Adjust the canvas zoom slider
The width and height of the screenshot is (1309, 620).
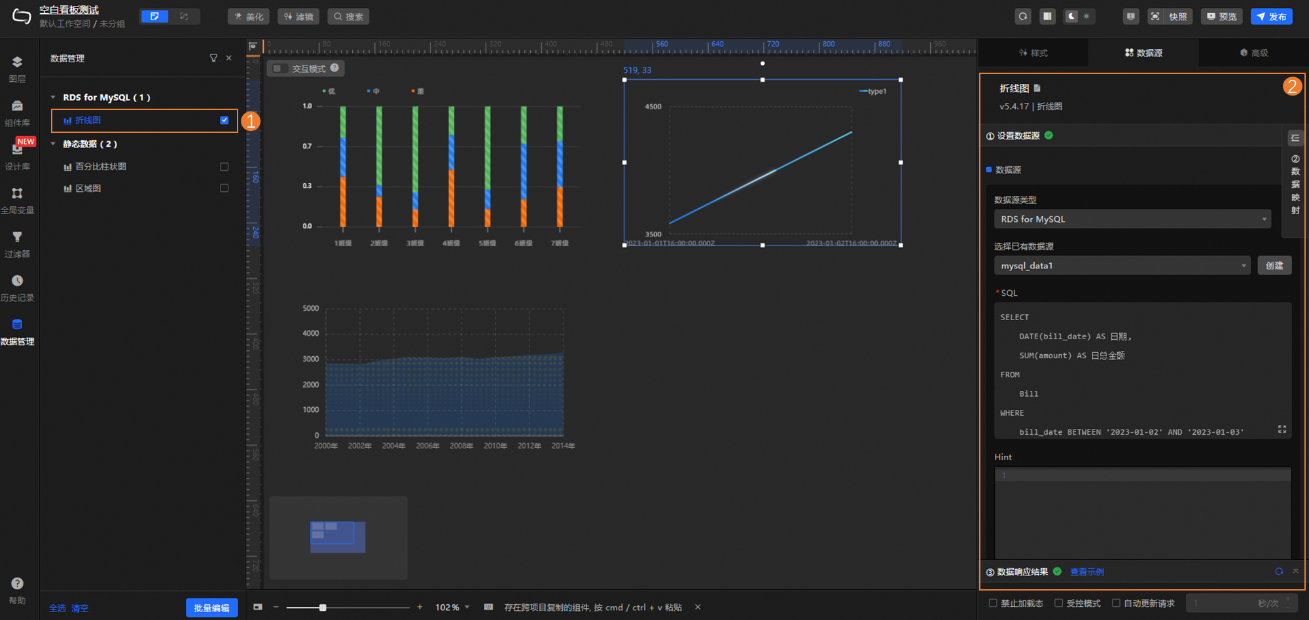point(323,607)
